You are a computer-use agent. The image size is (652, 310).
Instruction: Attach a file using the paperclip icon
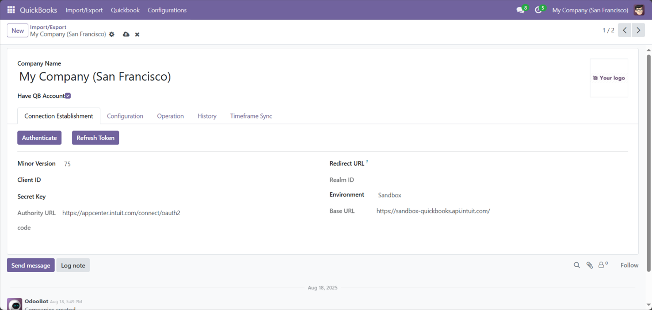click(590, 265)
